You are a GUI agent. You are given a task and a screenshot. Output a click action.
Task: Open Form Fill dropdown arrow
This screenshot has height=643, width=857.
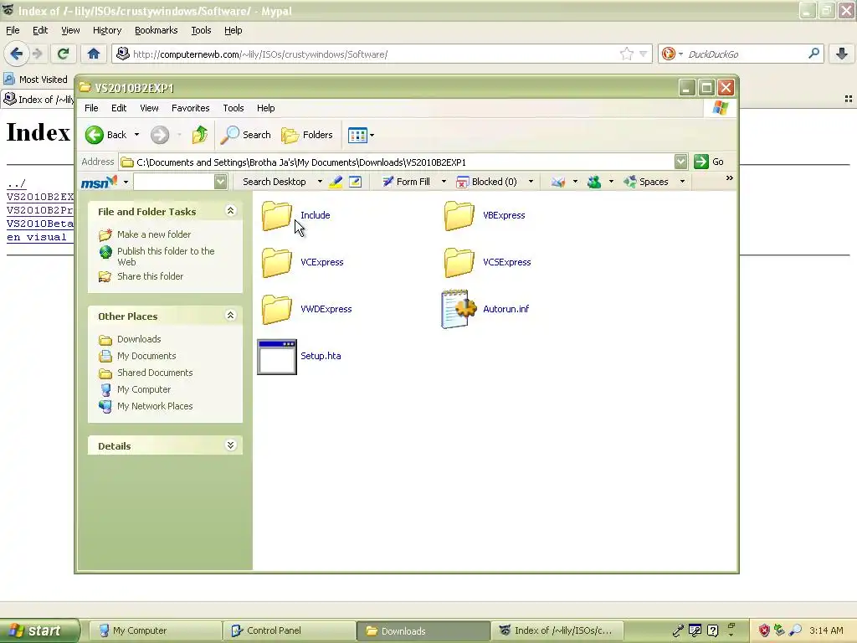click(444, 182)
